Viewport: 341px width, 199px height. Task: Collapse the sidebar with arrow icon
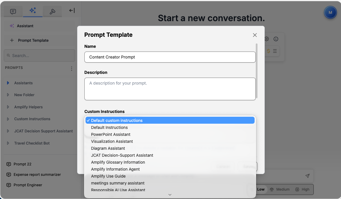72,11
